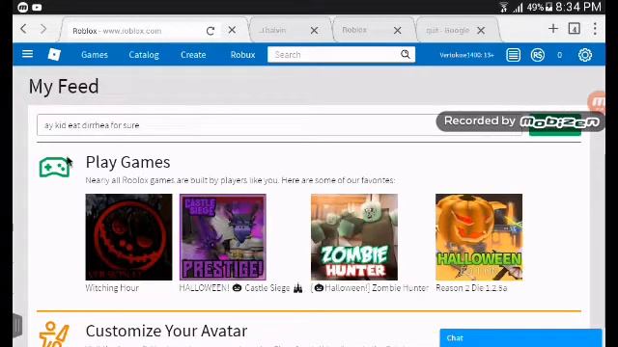Click the Roblox URL in the address tab
Image resolution: width=618 pixels, height=347 pixels.
coord(117,31)
